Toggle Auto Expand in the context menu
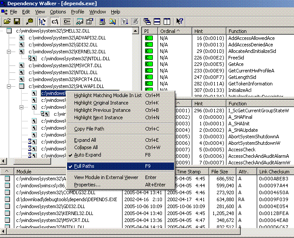 [x=120, y=155]
